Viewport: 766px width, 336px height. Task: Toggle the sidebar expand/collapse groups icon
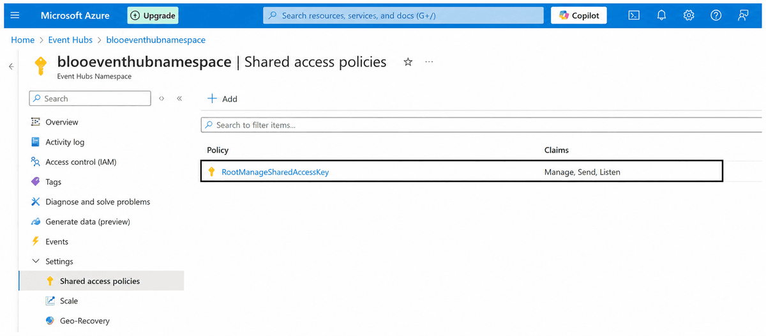(x=162, y=98)
